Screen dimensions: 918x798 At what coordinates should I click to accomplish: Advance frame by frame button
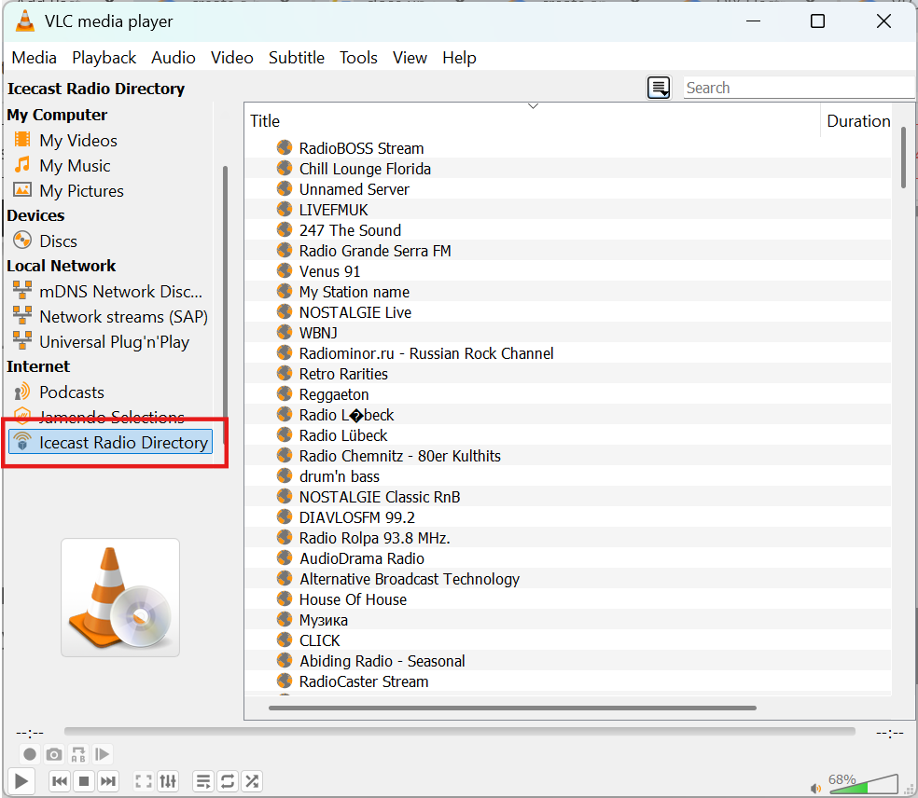pyautogui.click(x=103, y=755)
